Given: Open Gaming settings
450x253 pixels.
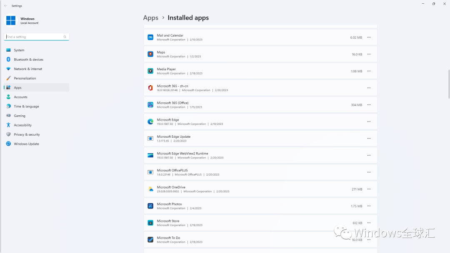Looking at the screenshot, I should [36, 116].
